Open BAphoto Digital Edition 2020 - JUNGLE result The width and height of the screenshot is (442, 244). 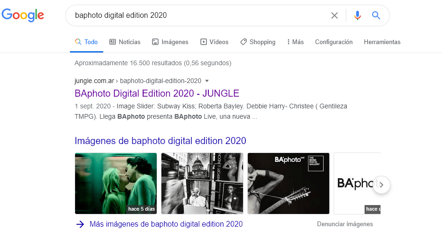point(157,93)
